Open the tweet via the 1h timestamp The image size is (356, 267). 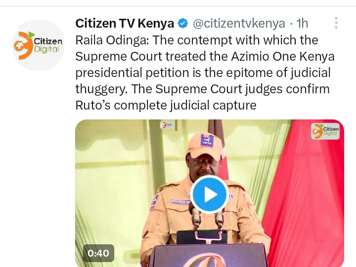click(302, 23)
